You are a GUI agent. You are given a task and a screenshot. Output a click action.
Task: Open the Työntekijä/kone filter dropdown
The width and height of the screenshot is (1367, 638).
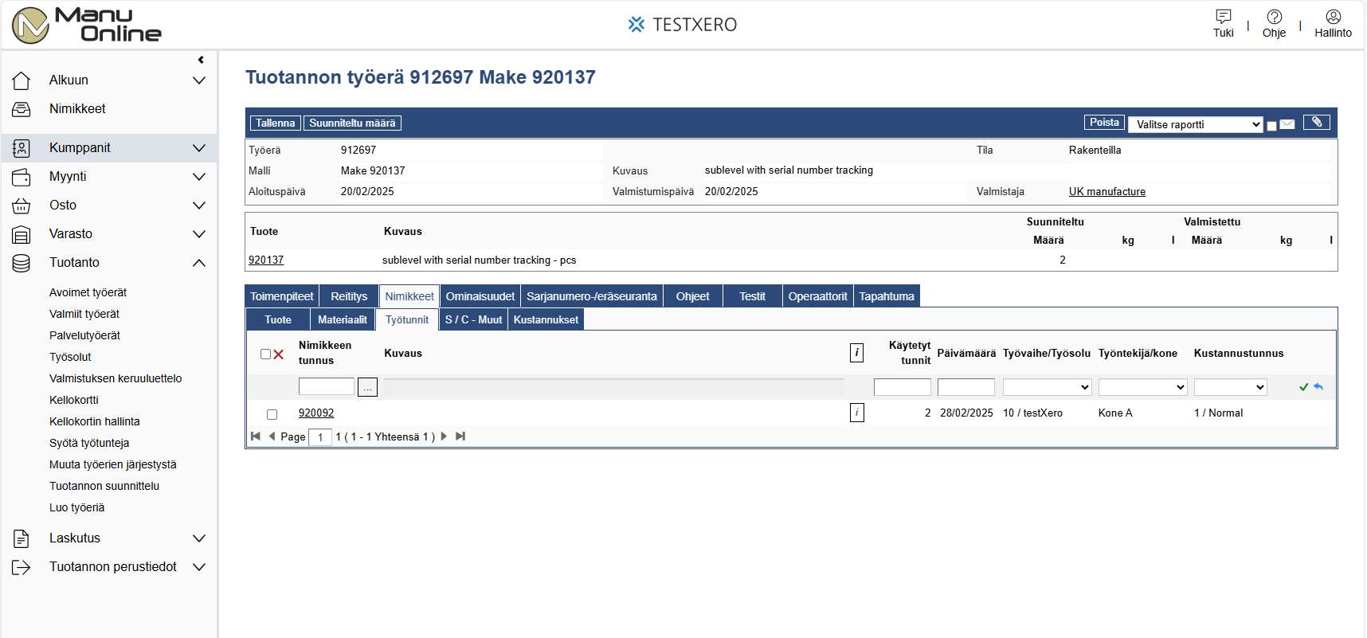coord(1142,387)
